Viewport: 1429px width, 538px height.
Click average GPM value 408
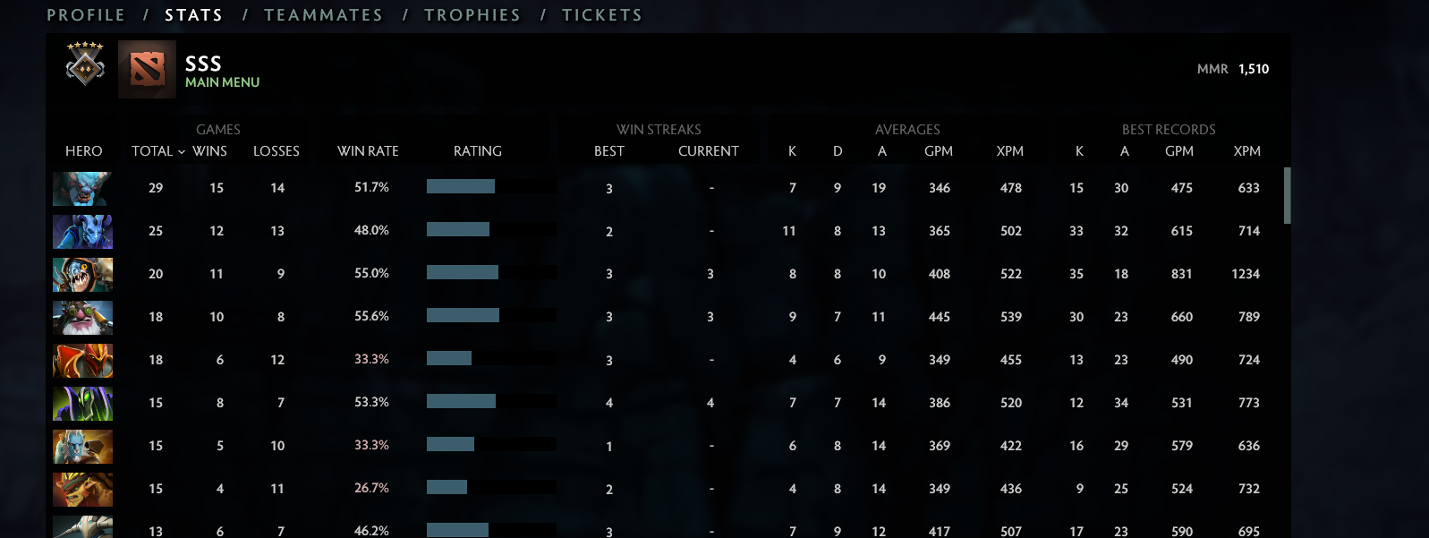tap(940, 274)
